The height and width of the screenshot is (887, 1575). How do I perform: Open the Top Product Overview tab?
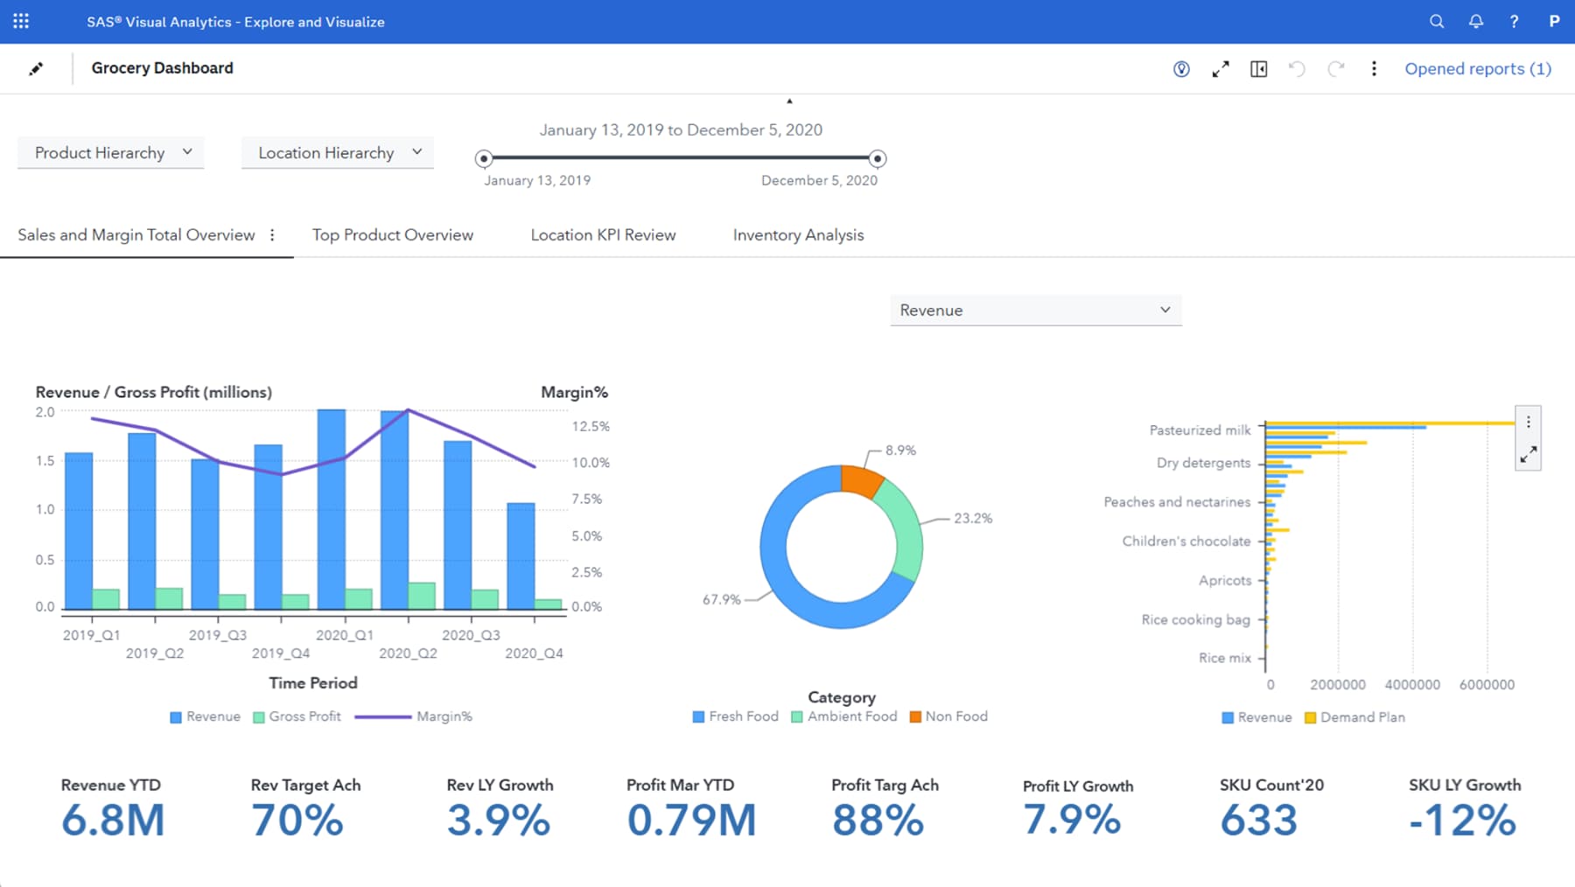tap(392, 234)
